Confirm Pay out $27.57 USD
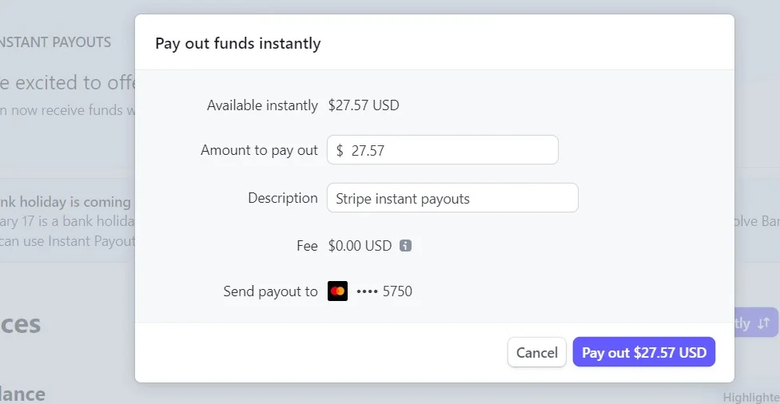 643,352
